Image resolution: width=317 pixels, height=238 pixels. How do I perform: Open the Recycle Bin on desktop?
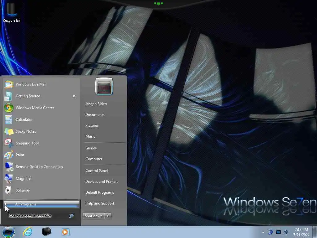point(12,12)
